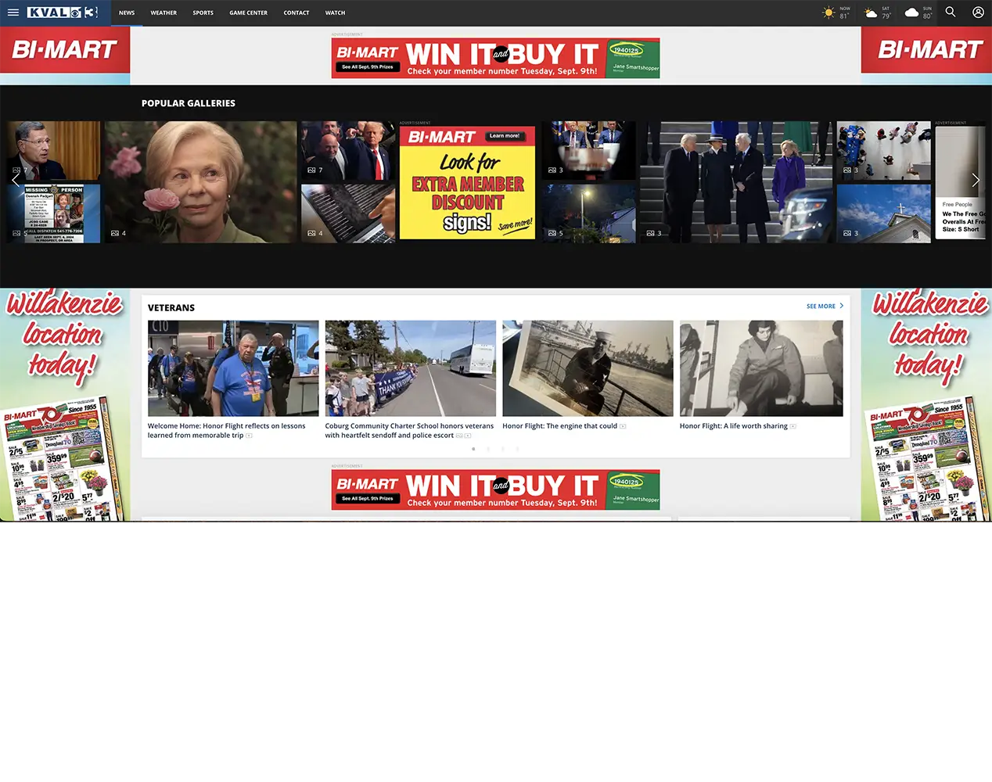Open the church steeple gallery
Viewport: 992px width, 782px height.
click(884, 213)
